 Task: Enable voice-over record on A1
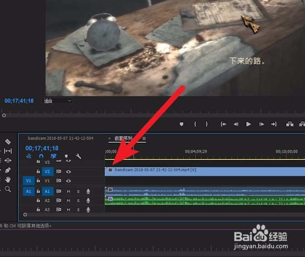pyautogui.click(x=88, y=192)
